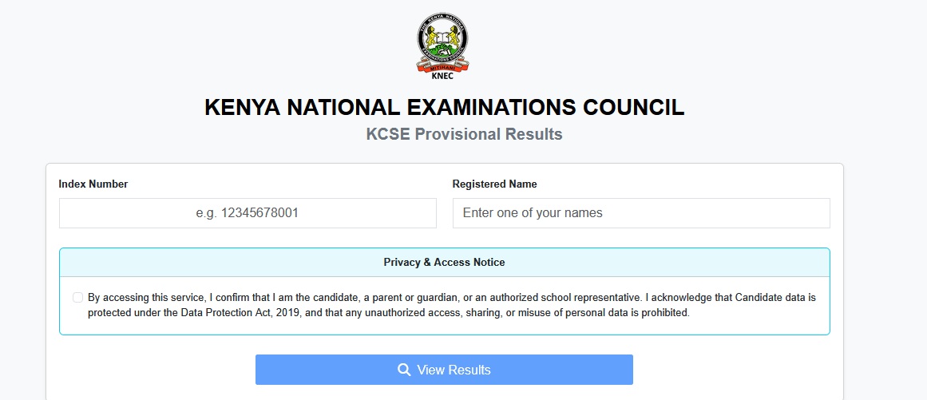The image size is (927, 400).
Task: Click the "Enter one of your names" placeholder
Action: [x=533, y=213]
